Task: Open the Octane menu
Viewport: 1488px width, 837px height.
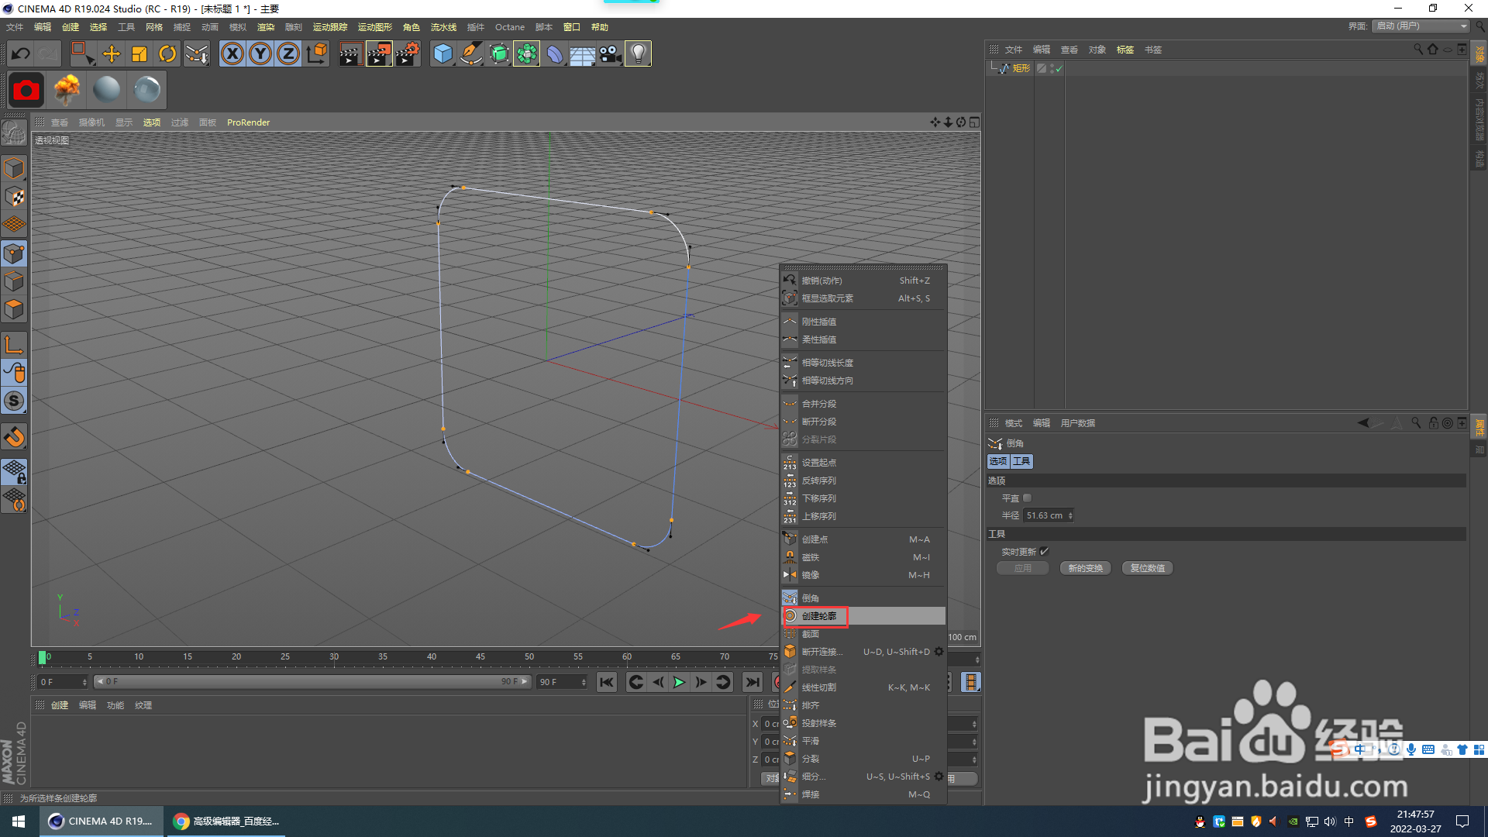Action: click(510, 27)
